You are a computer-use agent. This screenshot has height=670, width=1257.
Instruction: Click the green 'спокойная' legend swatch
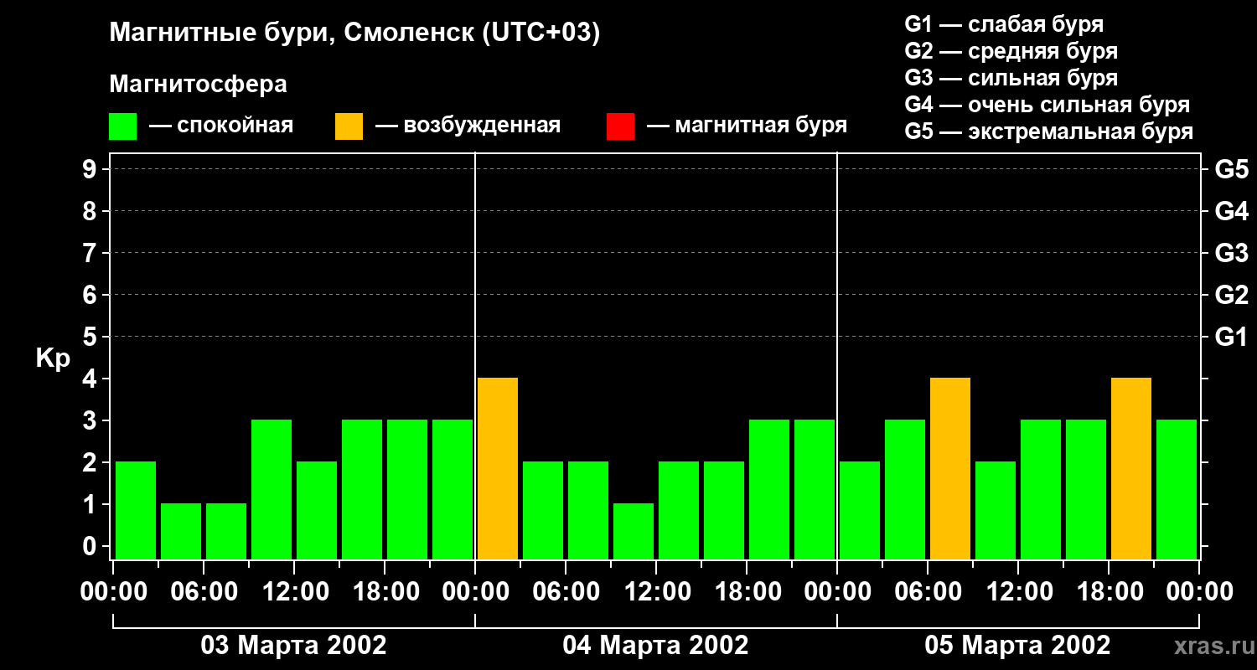click(x=122, y=126)
